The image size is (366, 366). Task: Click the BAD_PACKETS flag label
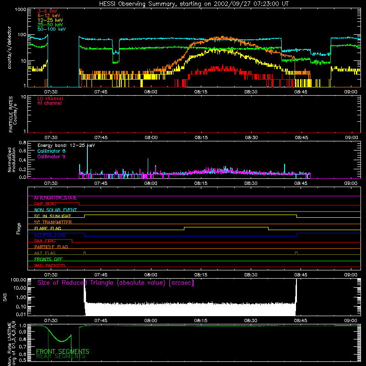(x=50, y=265)
